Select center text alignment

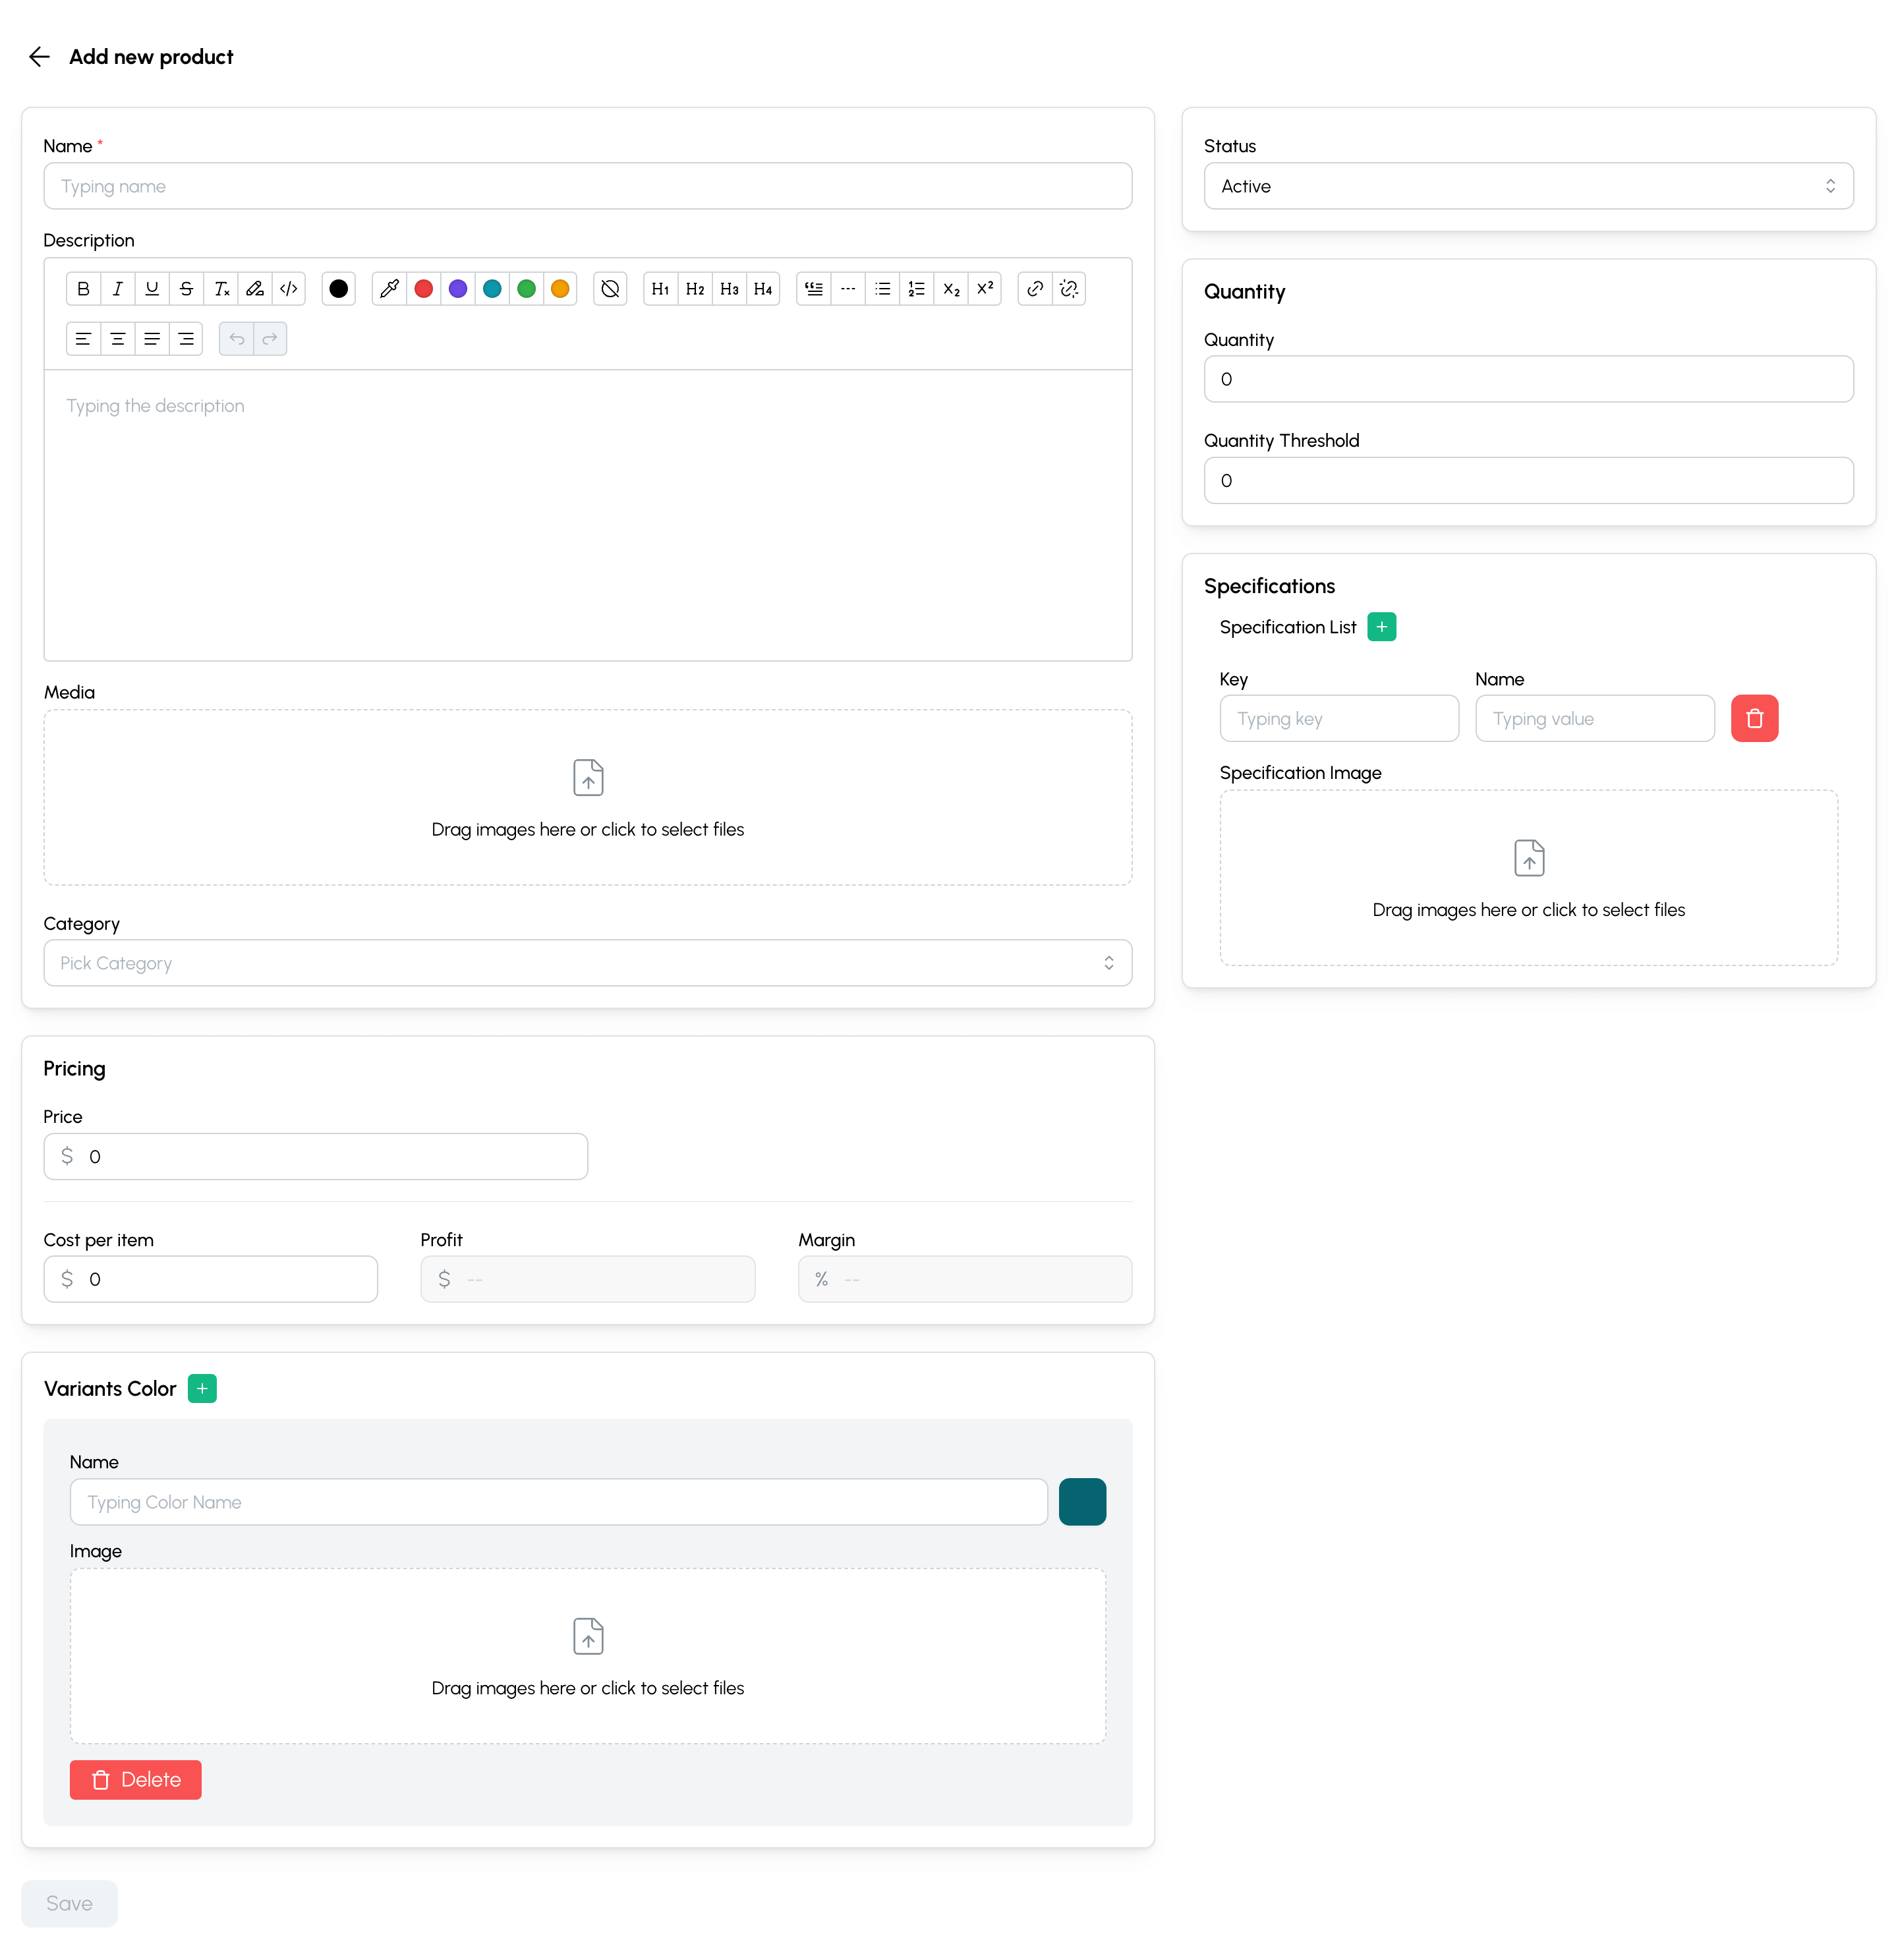(117, 339)
